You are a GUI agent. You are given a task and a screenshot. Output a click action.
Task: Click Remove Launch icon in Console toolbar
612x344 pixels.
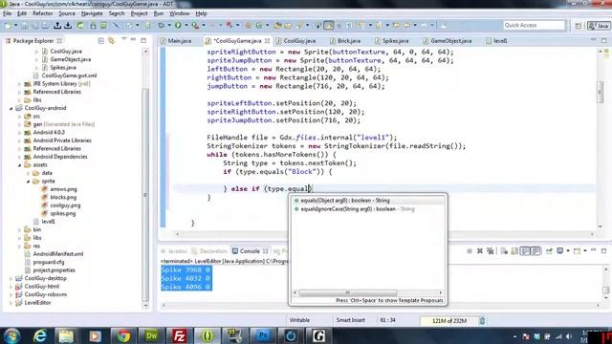(x=480, y=250)
